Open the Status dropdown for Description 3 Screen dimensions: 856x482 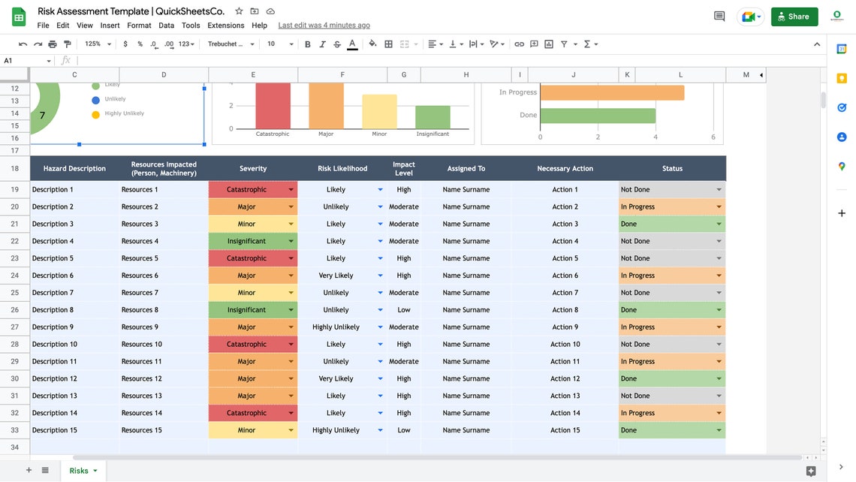(719, 224)
